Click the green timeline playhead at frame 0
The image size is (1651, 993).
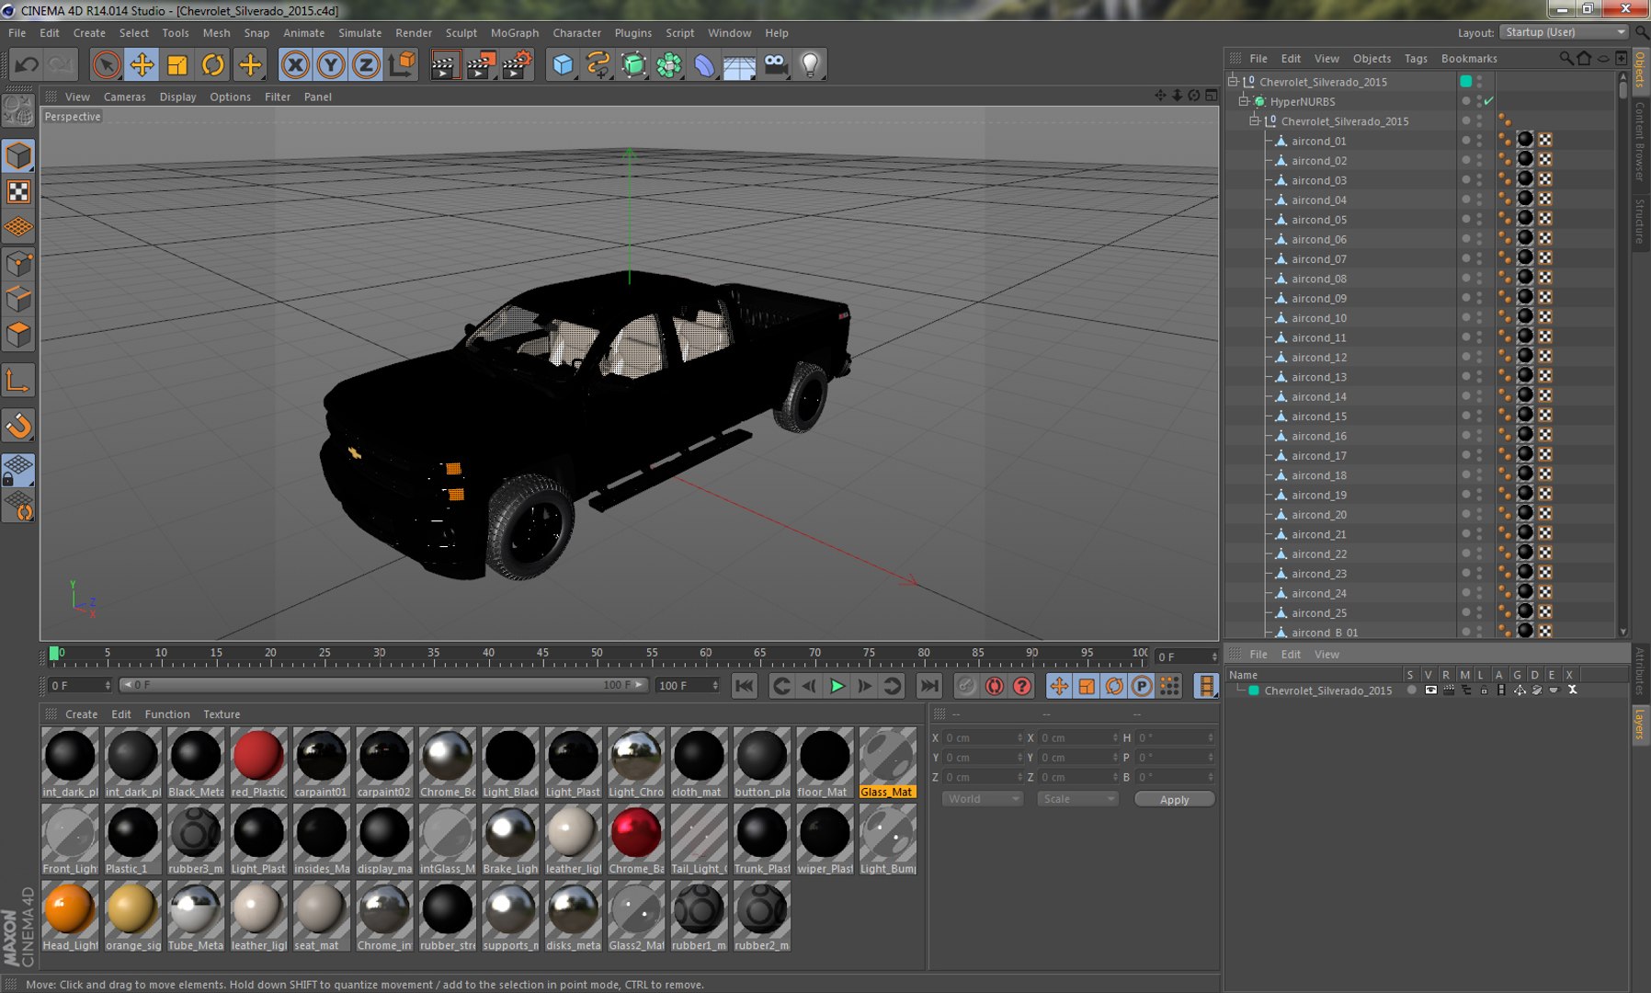point(54,654)
